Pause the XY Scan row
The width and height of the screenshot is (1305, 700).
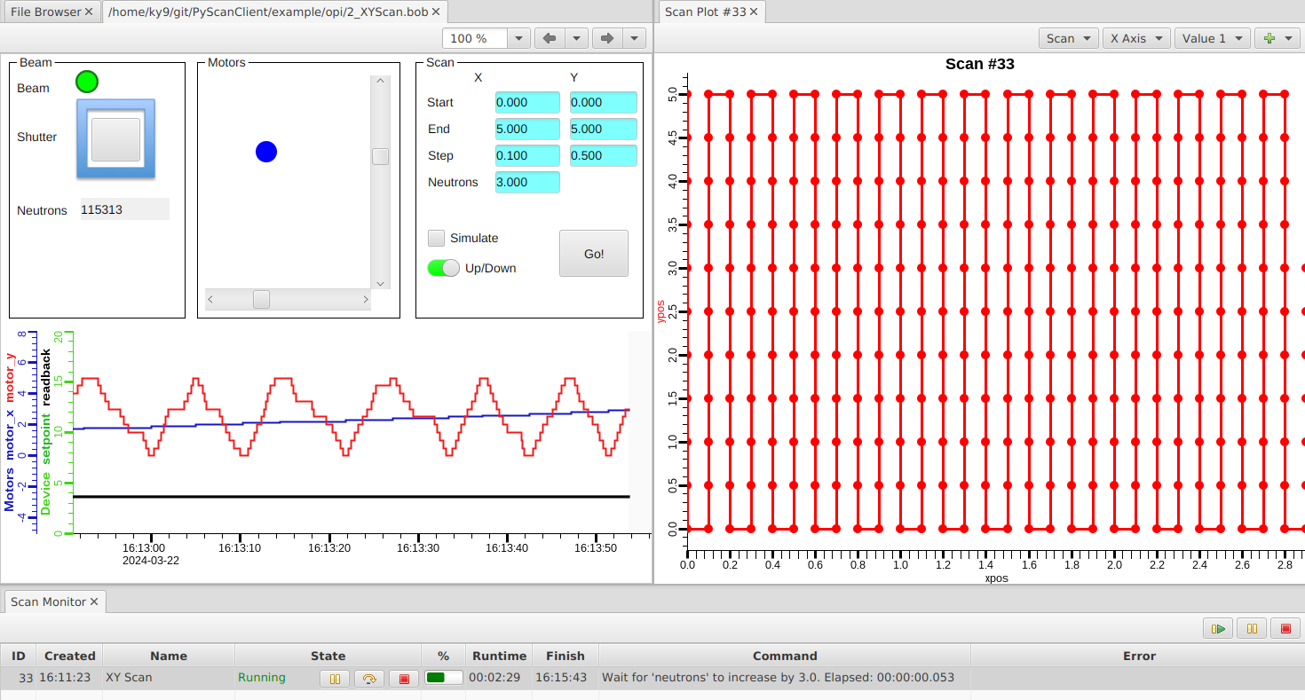point(335,678)
